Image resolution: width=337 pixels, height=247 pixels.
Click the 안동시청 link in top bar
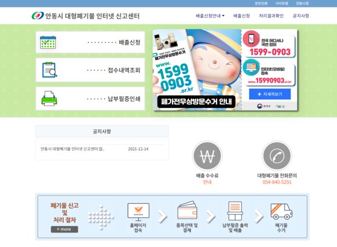point(302,3)
